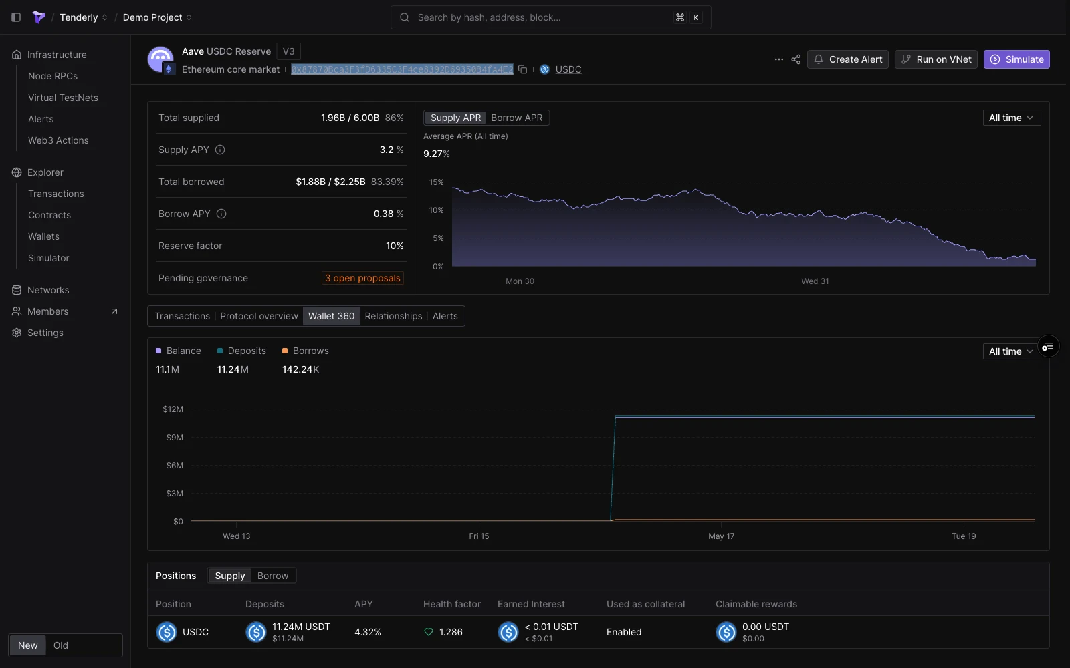1070x668 pixels.
Task: Click the USDC position row name
Action: (195, 632)
